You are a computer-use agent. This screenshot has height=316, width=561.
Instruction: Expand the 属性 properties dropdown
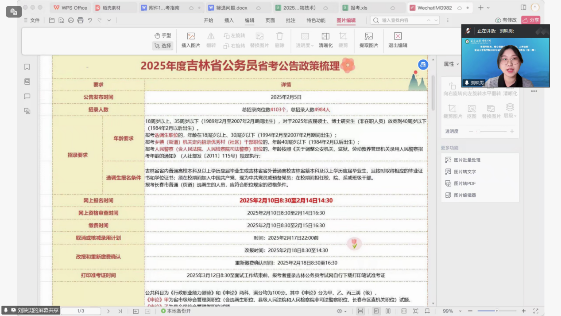click(452, 64)
